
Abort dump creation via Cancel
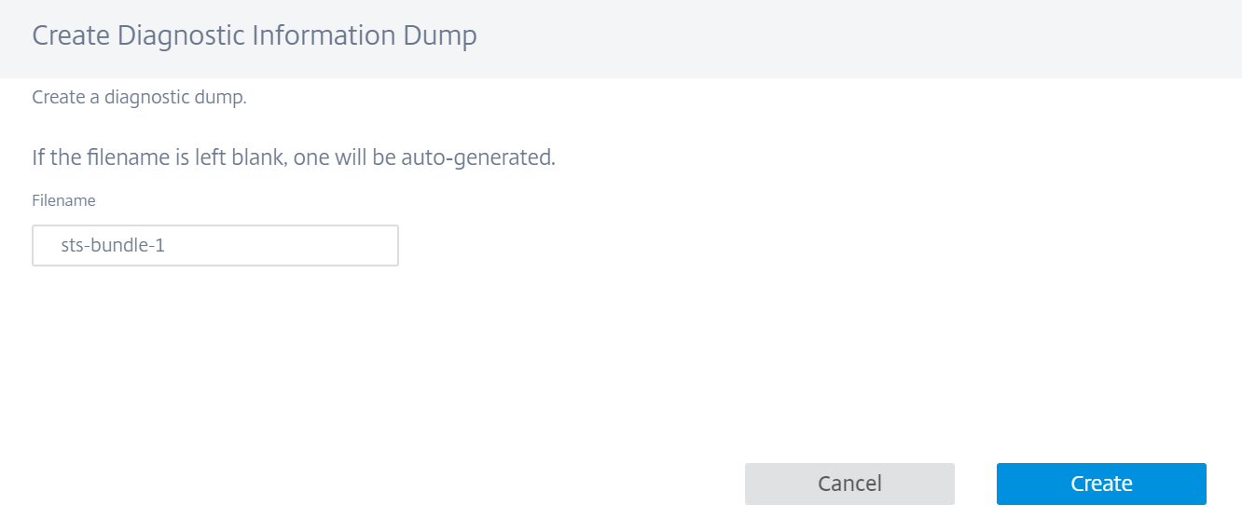pyautogui.click(x=849, y=484)
